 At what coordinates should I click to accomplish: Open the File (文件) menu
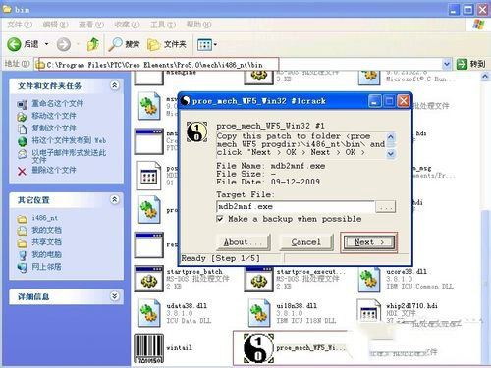20,25
